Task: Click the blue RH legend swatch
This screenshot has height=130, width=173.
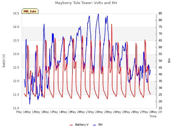Action: pos(94,125)
